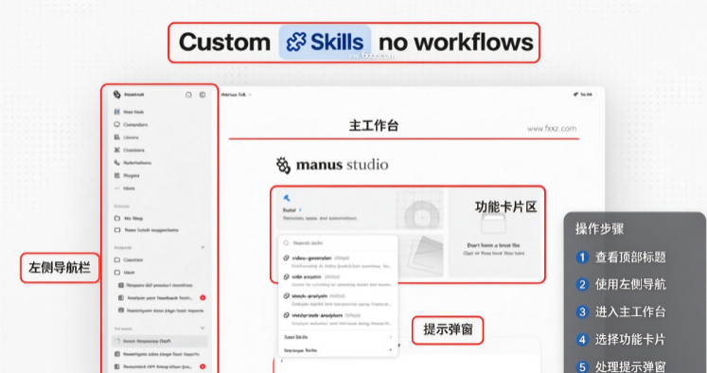Open the card thumbnail showing stacked squares
Image resolution: width=707 pixels, height=373 pixels.
coord(420,256)
